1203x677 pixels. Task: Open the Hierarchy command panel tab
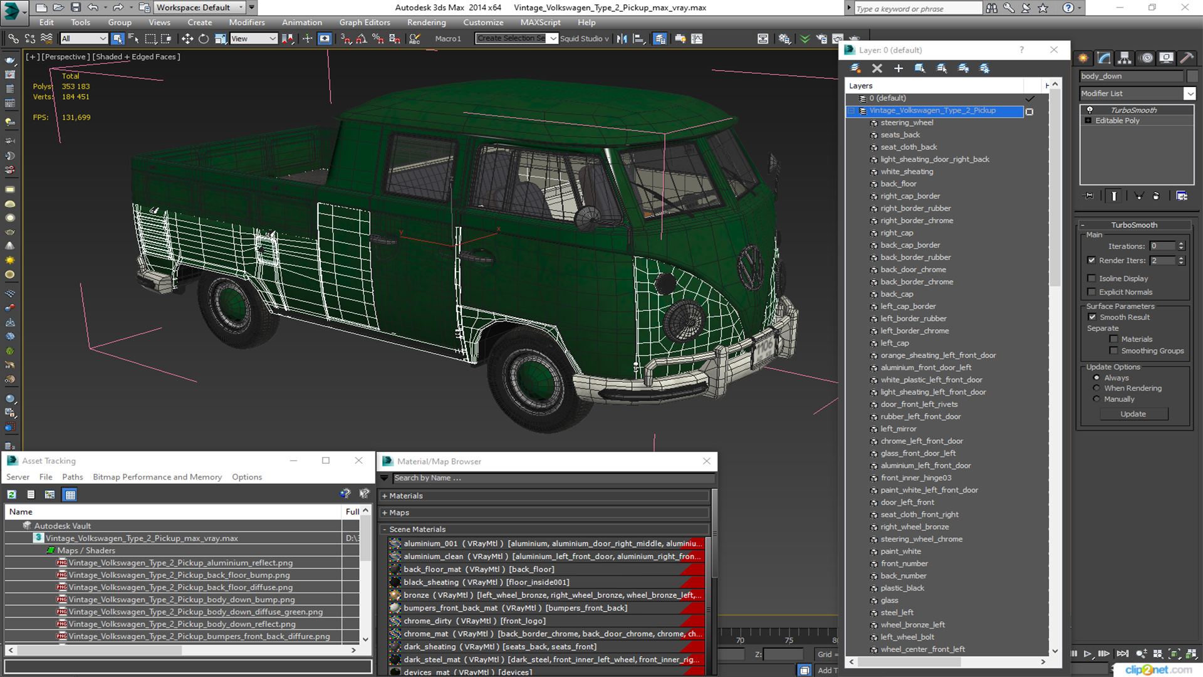[x=1125, y=58]
